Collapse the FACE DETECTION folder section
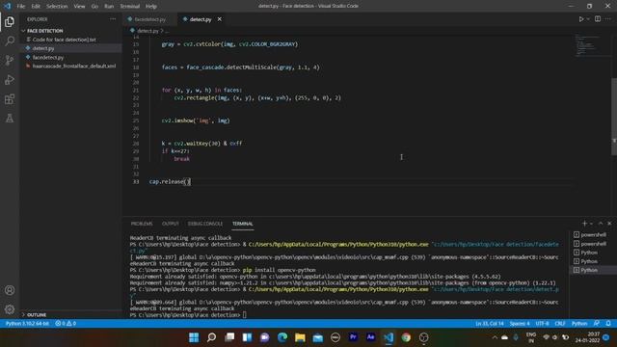Screen dimensions: 617x347 tap(71, 31)
